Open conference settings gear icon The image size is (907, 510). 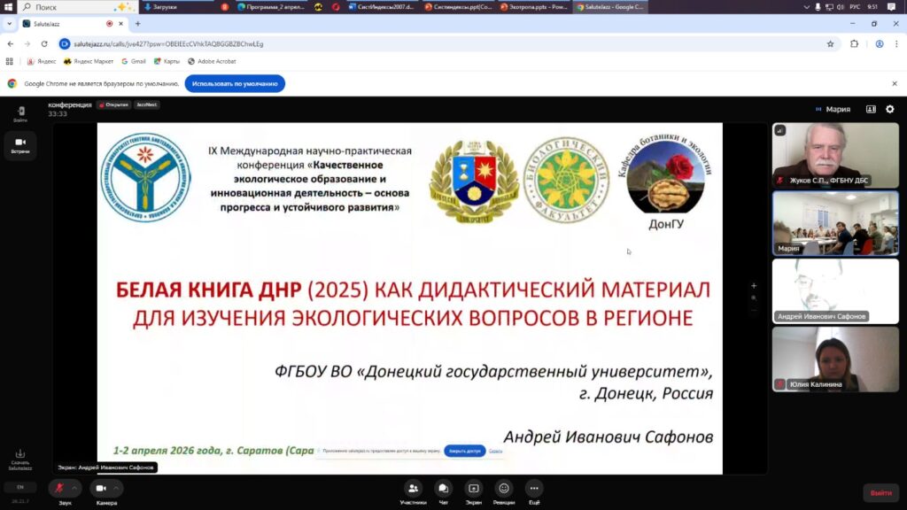890,109
